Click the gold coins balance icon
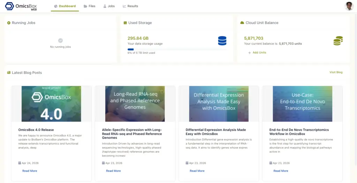 point(337,41)
